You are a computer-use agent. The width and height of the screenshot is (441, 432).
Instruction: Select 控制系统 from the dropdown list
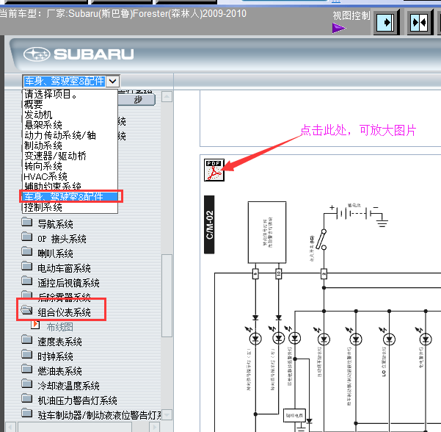(x=70, y=207)
